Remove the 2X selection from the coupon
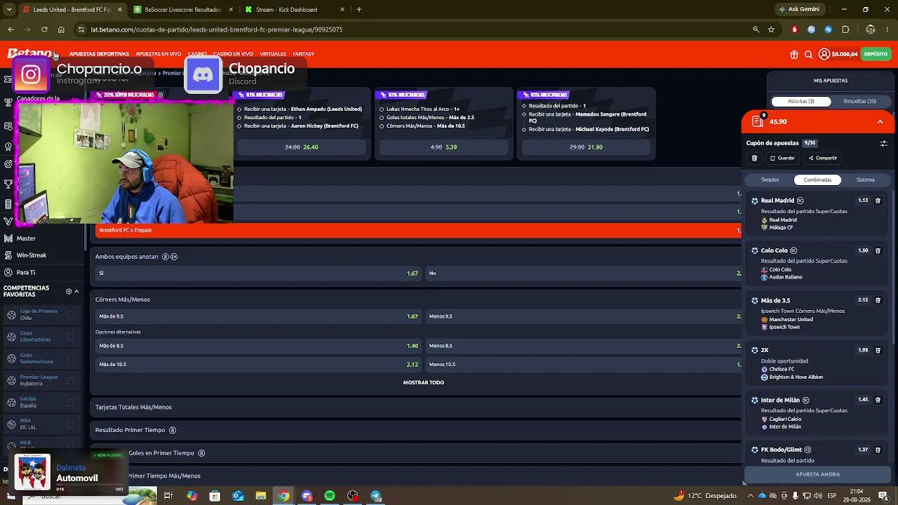This screenshot has width=898, height=505. coord(878,350)
